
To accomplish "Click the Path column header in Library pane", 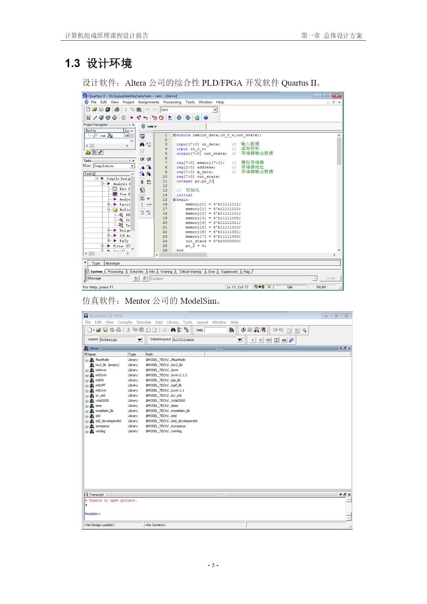I will 175,354.
